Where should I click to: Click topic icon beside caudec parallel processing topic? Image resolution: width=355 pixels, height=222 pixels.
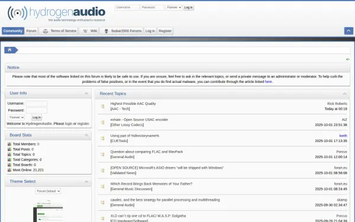click(x=102, y=202)
